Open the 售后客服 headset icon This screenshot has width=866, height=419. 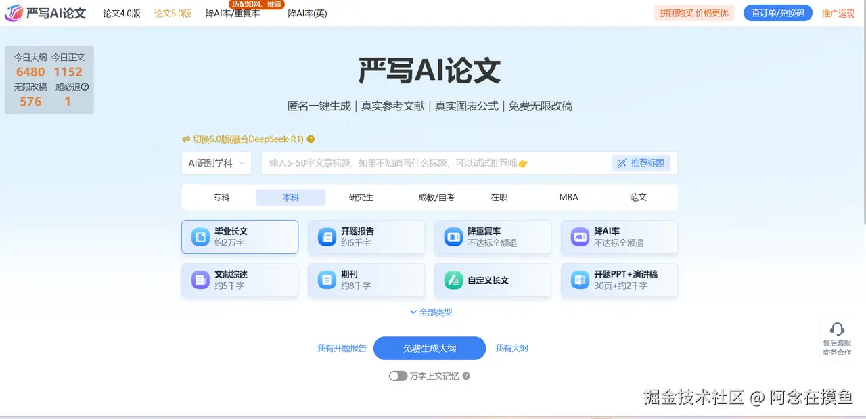837,329
